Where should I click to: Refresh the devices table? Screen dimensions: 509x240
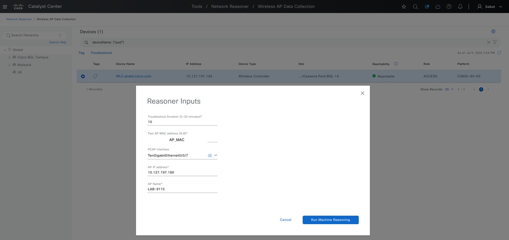coord(499,52)
